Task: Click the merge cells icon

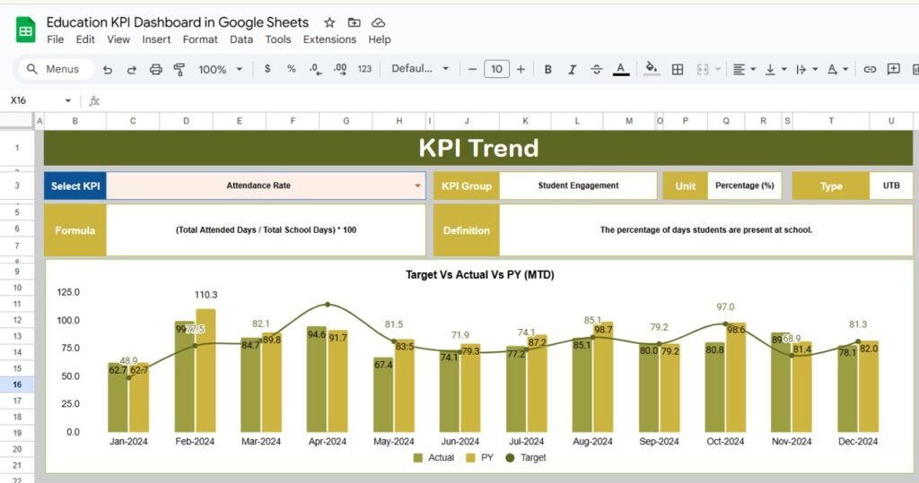Action: click(x=702, y=69)
